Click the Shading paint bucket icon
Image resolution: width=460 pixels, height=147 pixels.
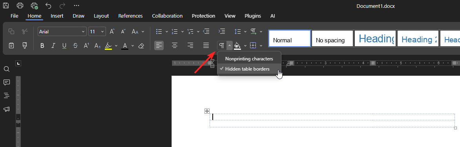point(237,46)
